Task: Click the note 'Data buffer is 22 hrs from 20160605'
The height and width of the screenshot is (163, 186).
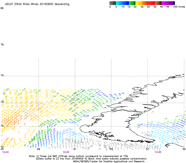Action: [59, 159]
